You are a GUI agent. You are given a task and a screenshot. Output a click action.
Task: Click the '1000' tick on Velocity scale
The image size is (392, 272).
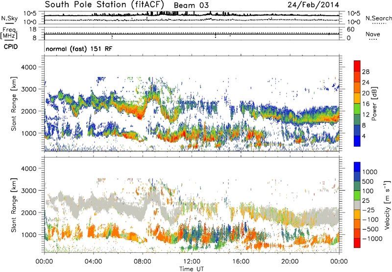point(370,172)
